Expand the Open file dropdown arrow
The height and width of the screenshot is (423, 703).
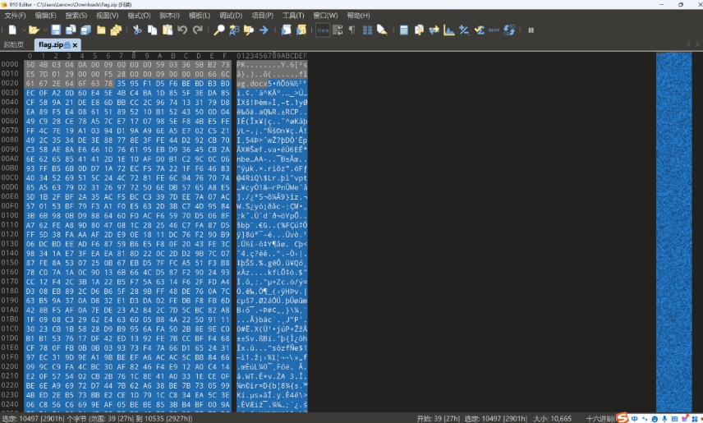(44, 30)
